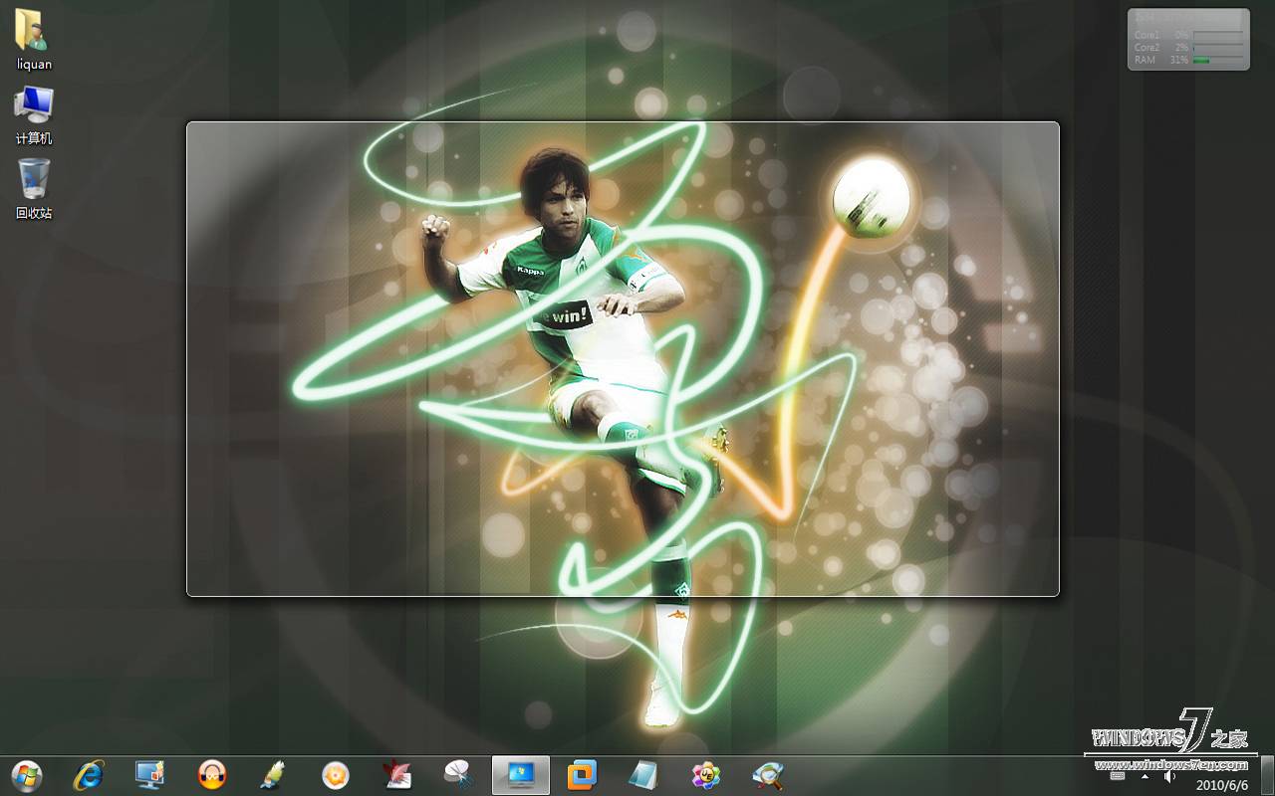Open the orange headphones music player
Screen dimensions: 1275x796
click(212, 775)
